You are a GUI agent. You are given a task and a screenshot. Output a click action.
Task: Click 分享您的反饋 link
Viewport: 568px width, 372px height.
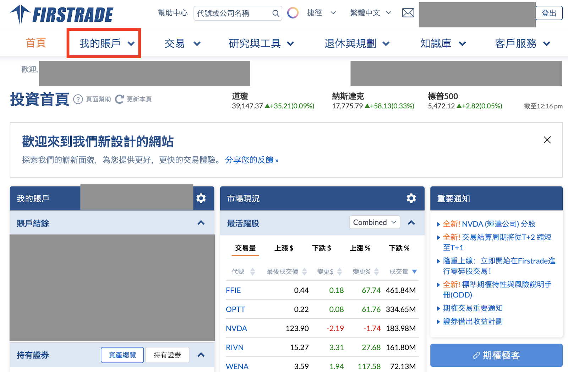click(252, 160)
